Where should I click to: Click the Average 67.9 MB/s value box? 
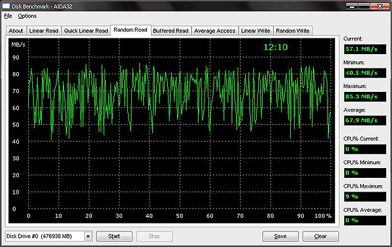(365, 121)
